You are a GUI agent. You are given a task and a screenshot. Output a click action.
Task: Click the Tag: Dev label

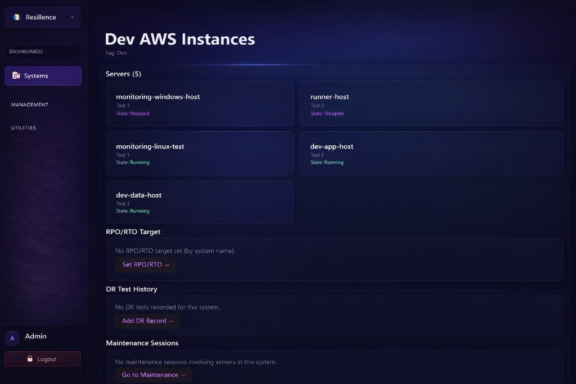click(116, 53)
